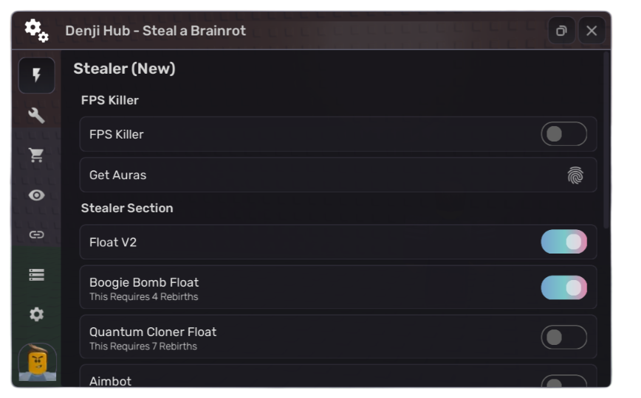Click the restore window button
641x398 pixels.
pos(561,31)
